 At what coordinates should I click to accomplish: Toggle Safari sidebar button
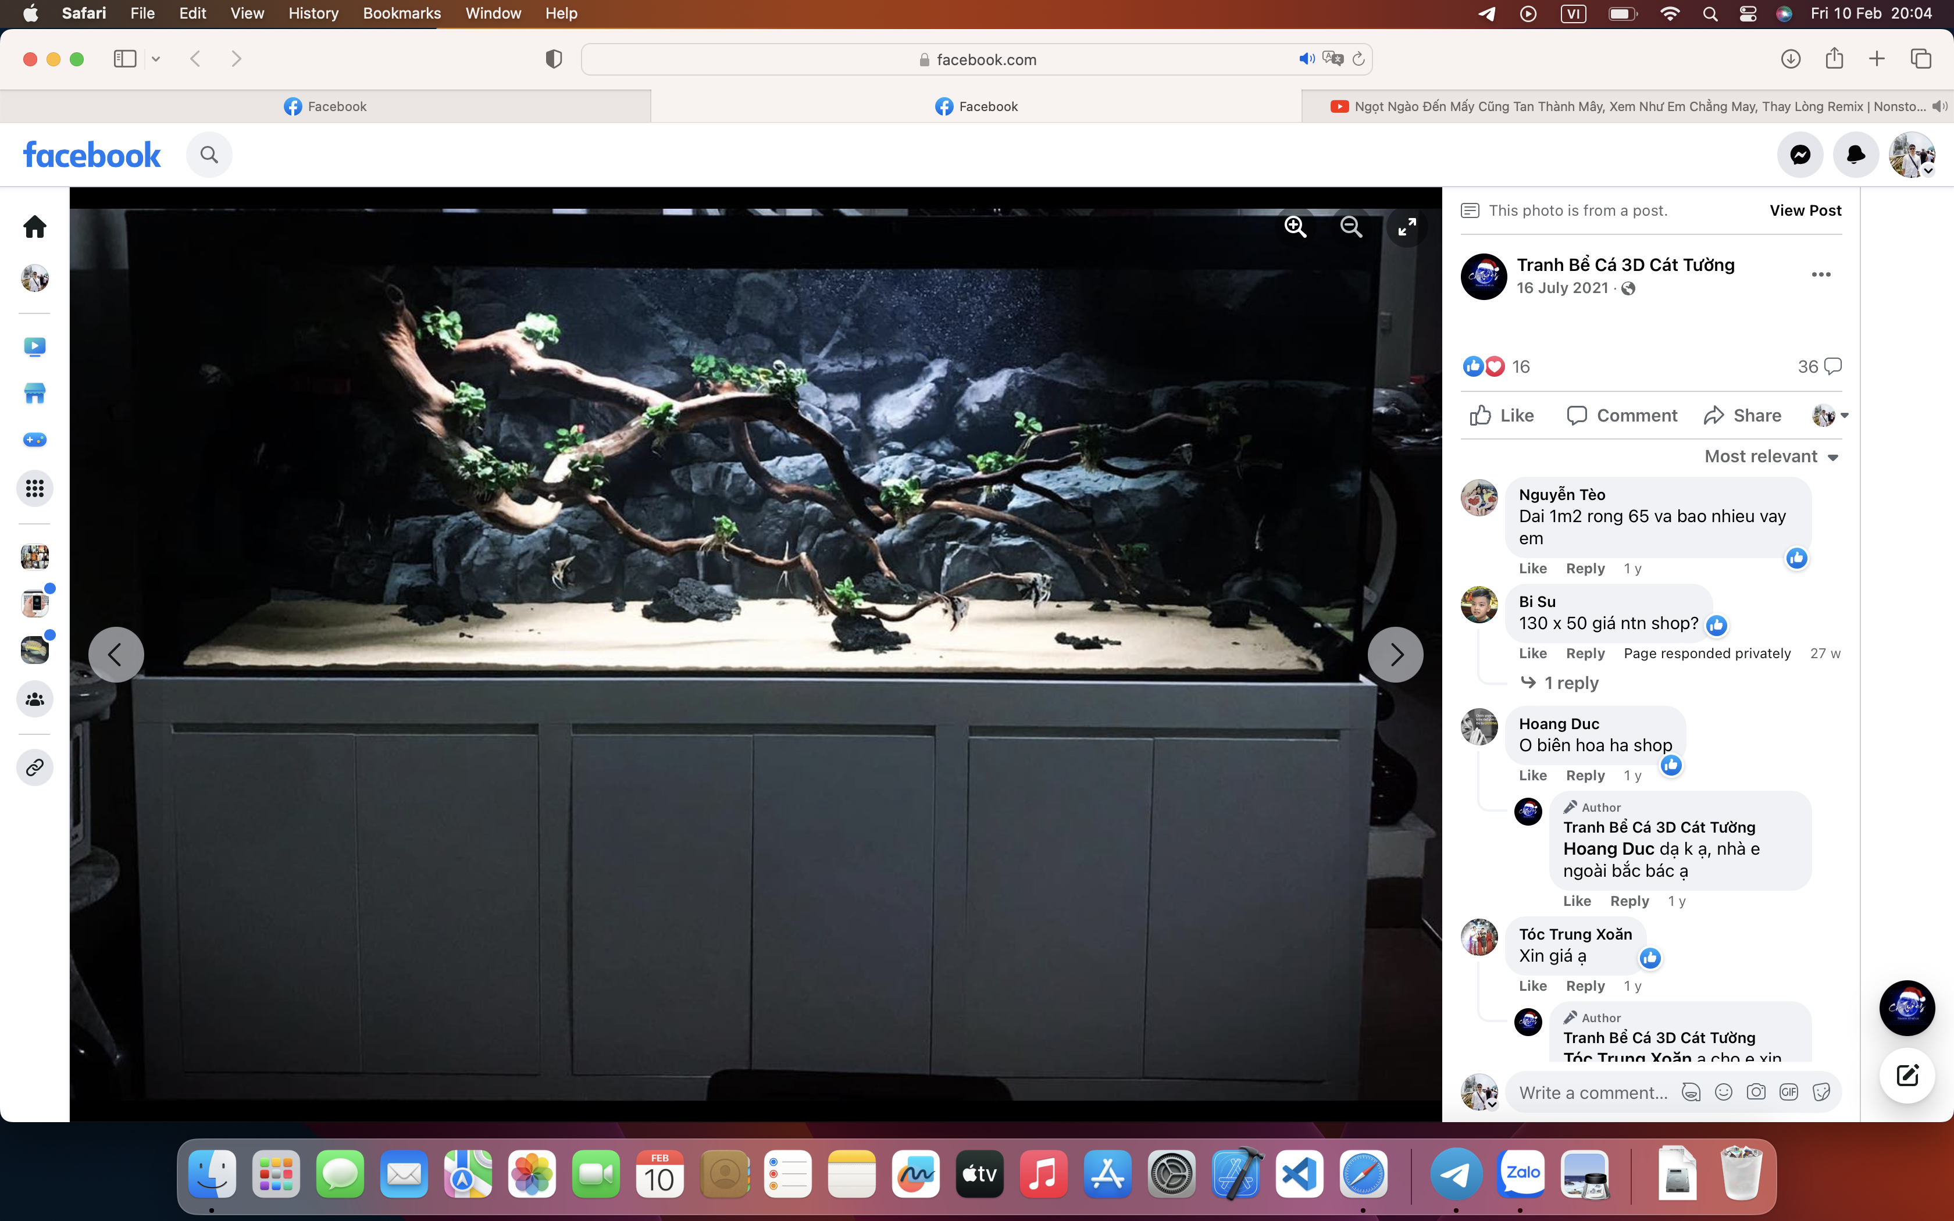point(125,59)
